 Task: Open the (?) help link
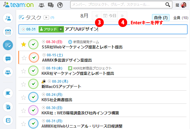tap(52, 18)
